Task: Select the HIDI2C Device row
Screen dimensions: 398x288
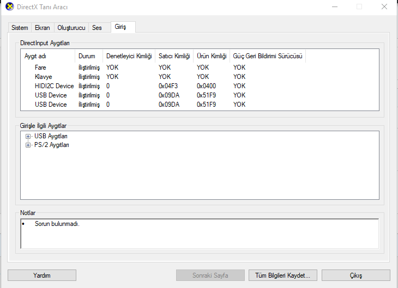Action: pyautogui.click(x=54, y=86)
